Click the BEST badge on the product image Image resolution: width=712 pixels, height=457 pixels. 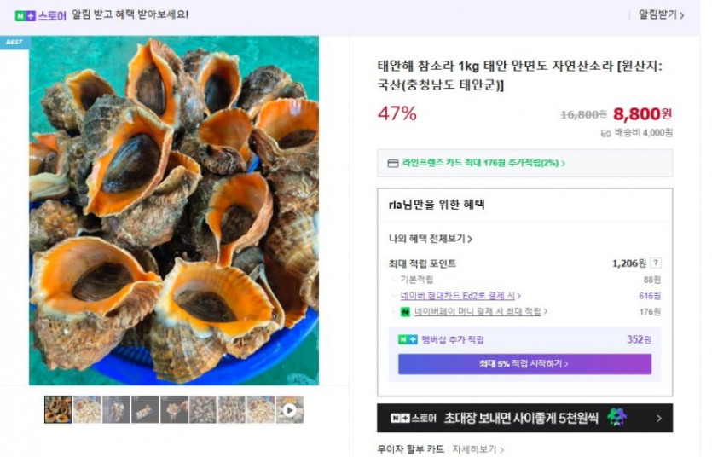pyautogui.click(x=14, y=42)
